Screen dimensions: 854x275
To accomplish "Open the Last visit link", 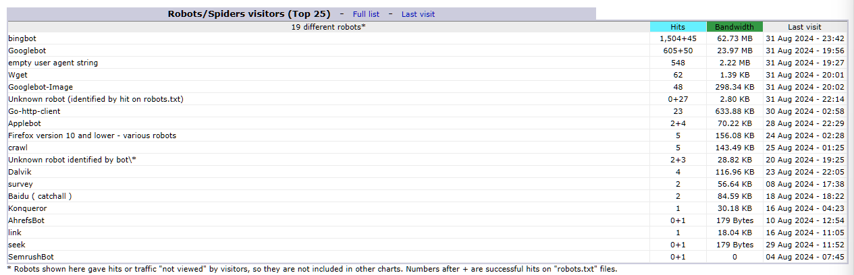I will point(418,13).
